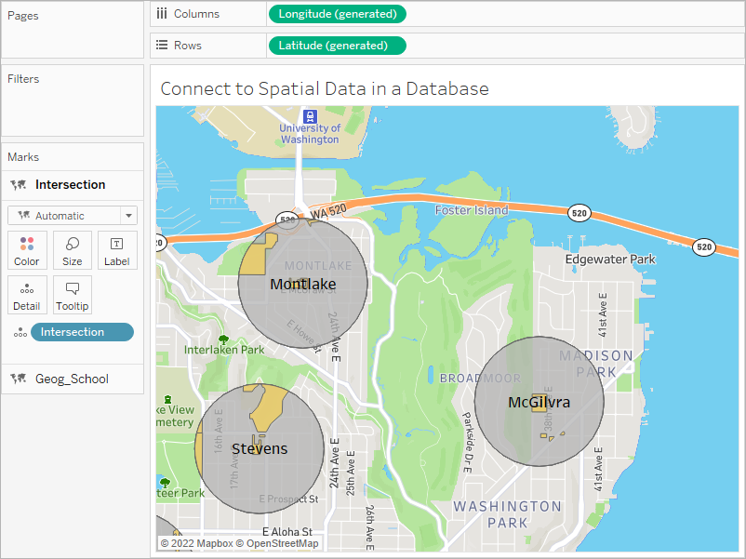Image resolution: width=746 pixels, height=559 pixels.
Task: Select the Latitude (generated) pill on Rows
Action: [x=337, y=44]
